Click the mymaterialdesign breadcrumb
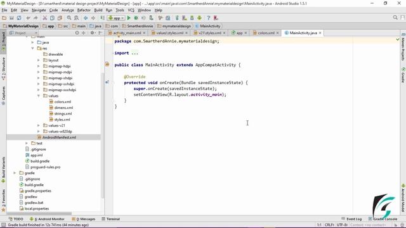This screenshot has width=406, height=228. tap(174, 26)
